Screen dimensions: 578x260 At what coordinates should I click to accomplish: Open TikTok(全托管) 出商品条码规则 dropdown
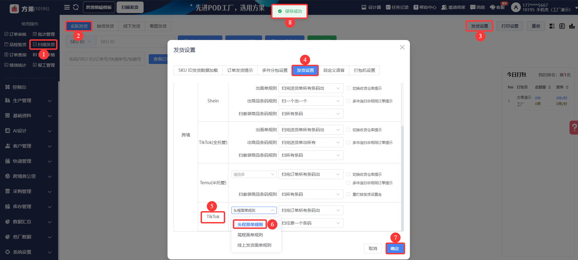click(x=311, y=142)
